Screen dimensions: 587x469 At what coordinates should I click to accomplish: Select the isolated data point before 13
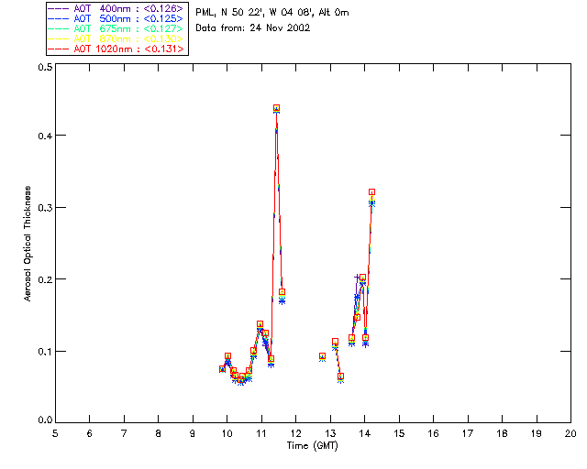(x=322, y=356)
